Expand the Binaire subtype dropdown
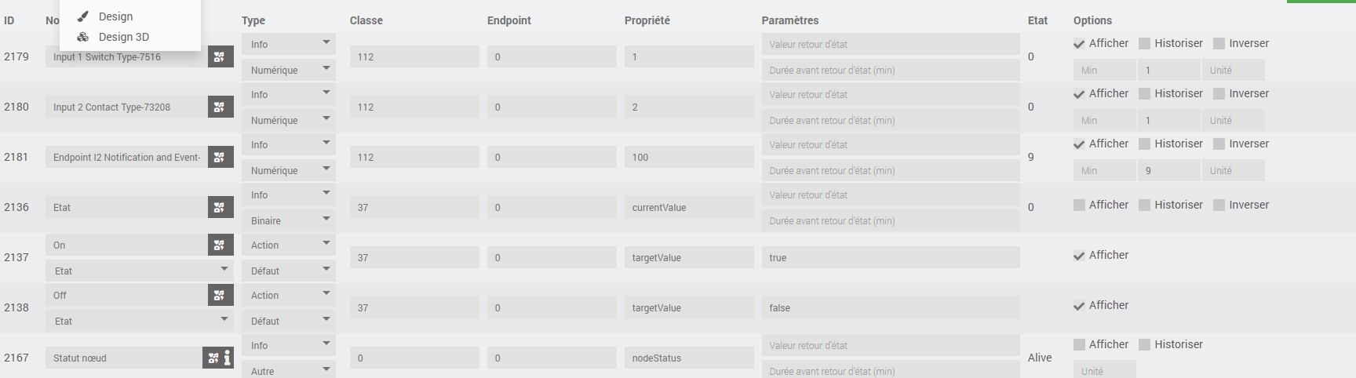The image size is (1356, 378). coord(288,220)
